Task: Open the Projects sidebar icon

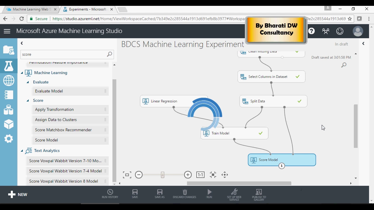Action: [x=9, y=50]
